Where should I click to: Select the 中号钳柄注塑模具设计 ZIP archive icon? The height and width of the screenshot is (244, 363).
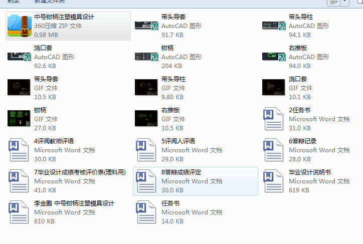[x=19, y=26]
